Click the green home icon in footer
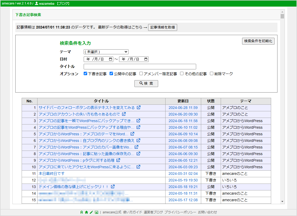Screen dimensions: 297x216 coord(86,212)
